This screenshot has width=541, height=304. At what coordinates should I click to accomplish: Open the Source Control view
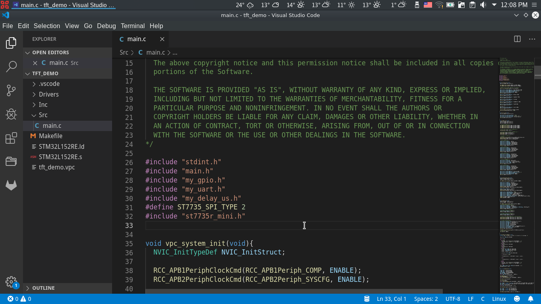[11, 90]
